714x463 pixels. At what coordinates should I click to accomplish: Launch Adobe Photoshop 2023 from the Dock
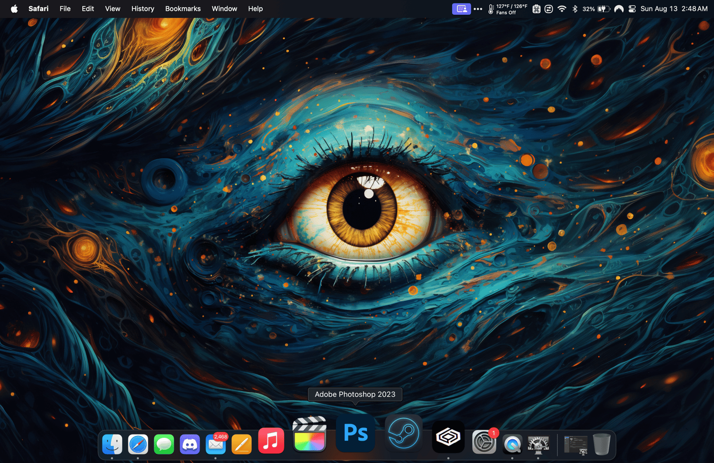(356, 433)
